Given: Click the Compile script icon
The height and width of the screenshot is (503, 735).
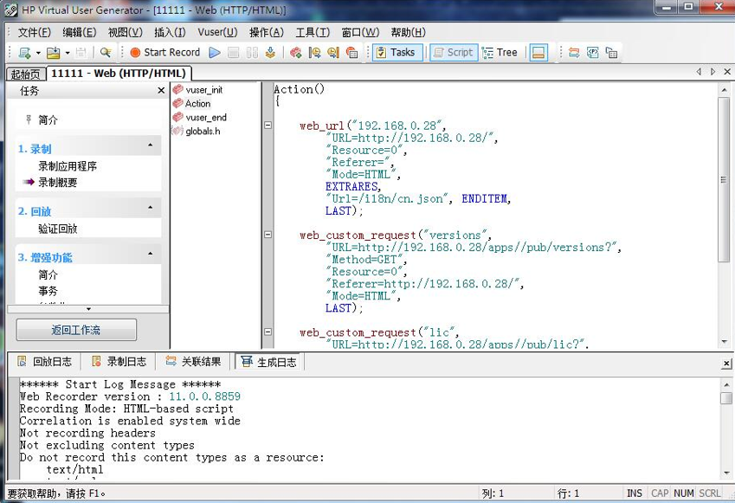Looking at the screenshot, I should point(270,53).
